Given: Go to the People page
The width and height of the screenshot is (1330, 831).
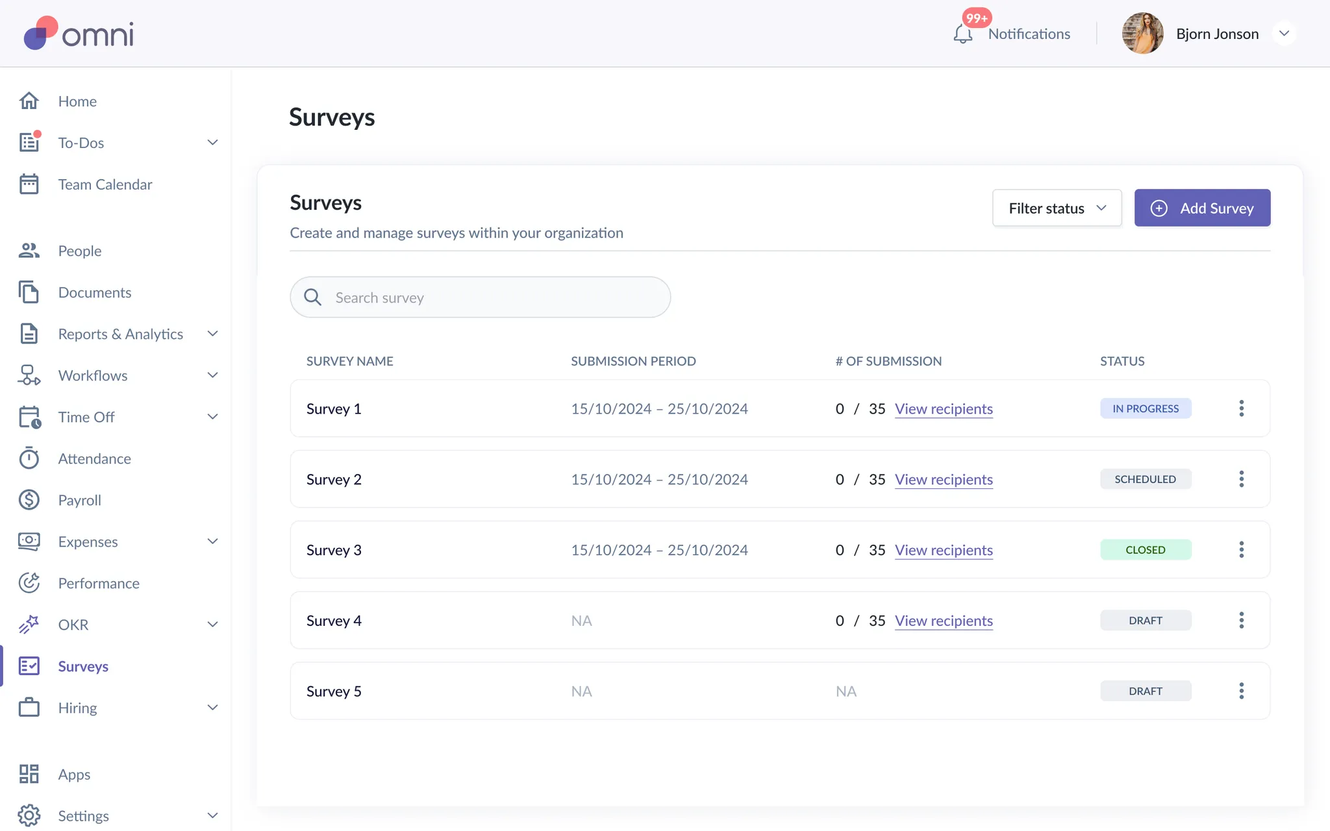Looking at the screenshot, I should click(x=80, y=251).
